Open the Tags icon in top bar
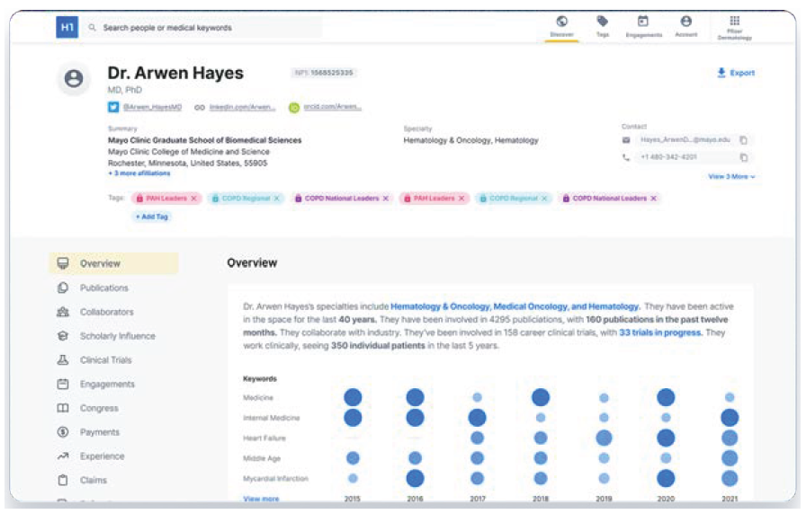This screenshot has width=806, height=514. pyautogui.click(x=602, y=22)
